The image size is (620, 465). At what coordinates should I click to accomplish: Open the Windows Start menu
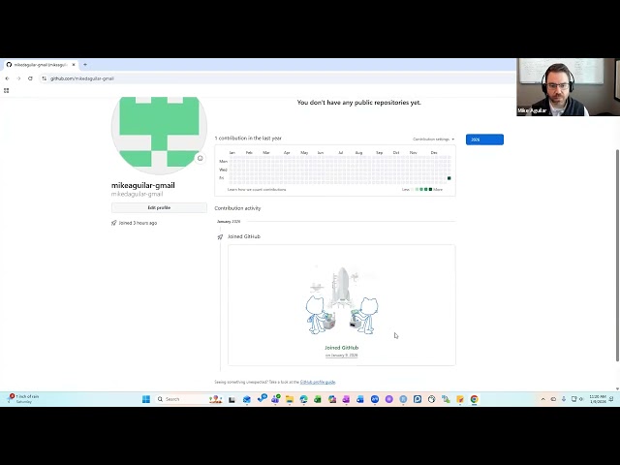point(146,399)
